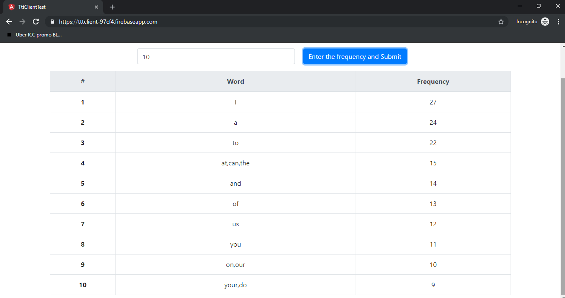Open the Incognito profile icon
The image size is (565, 298).
point(545,22)
